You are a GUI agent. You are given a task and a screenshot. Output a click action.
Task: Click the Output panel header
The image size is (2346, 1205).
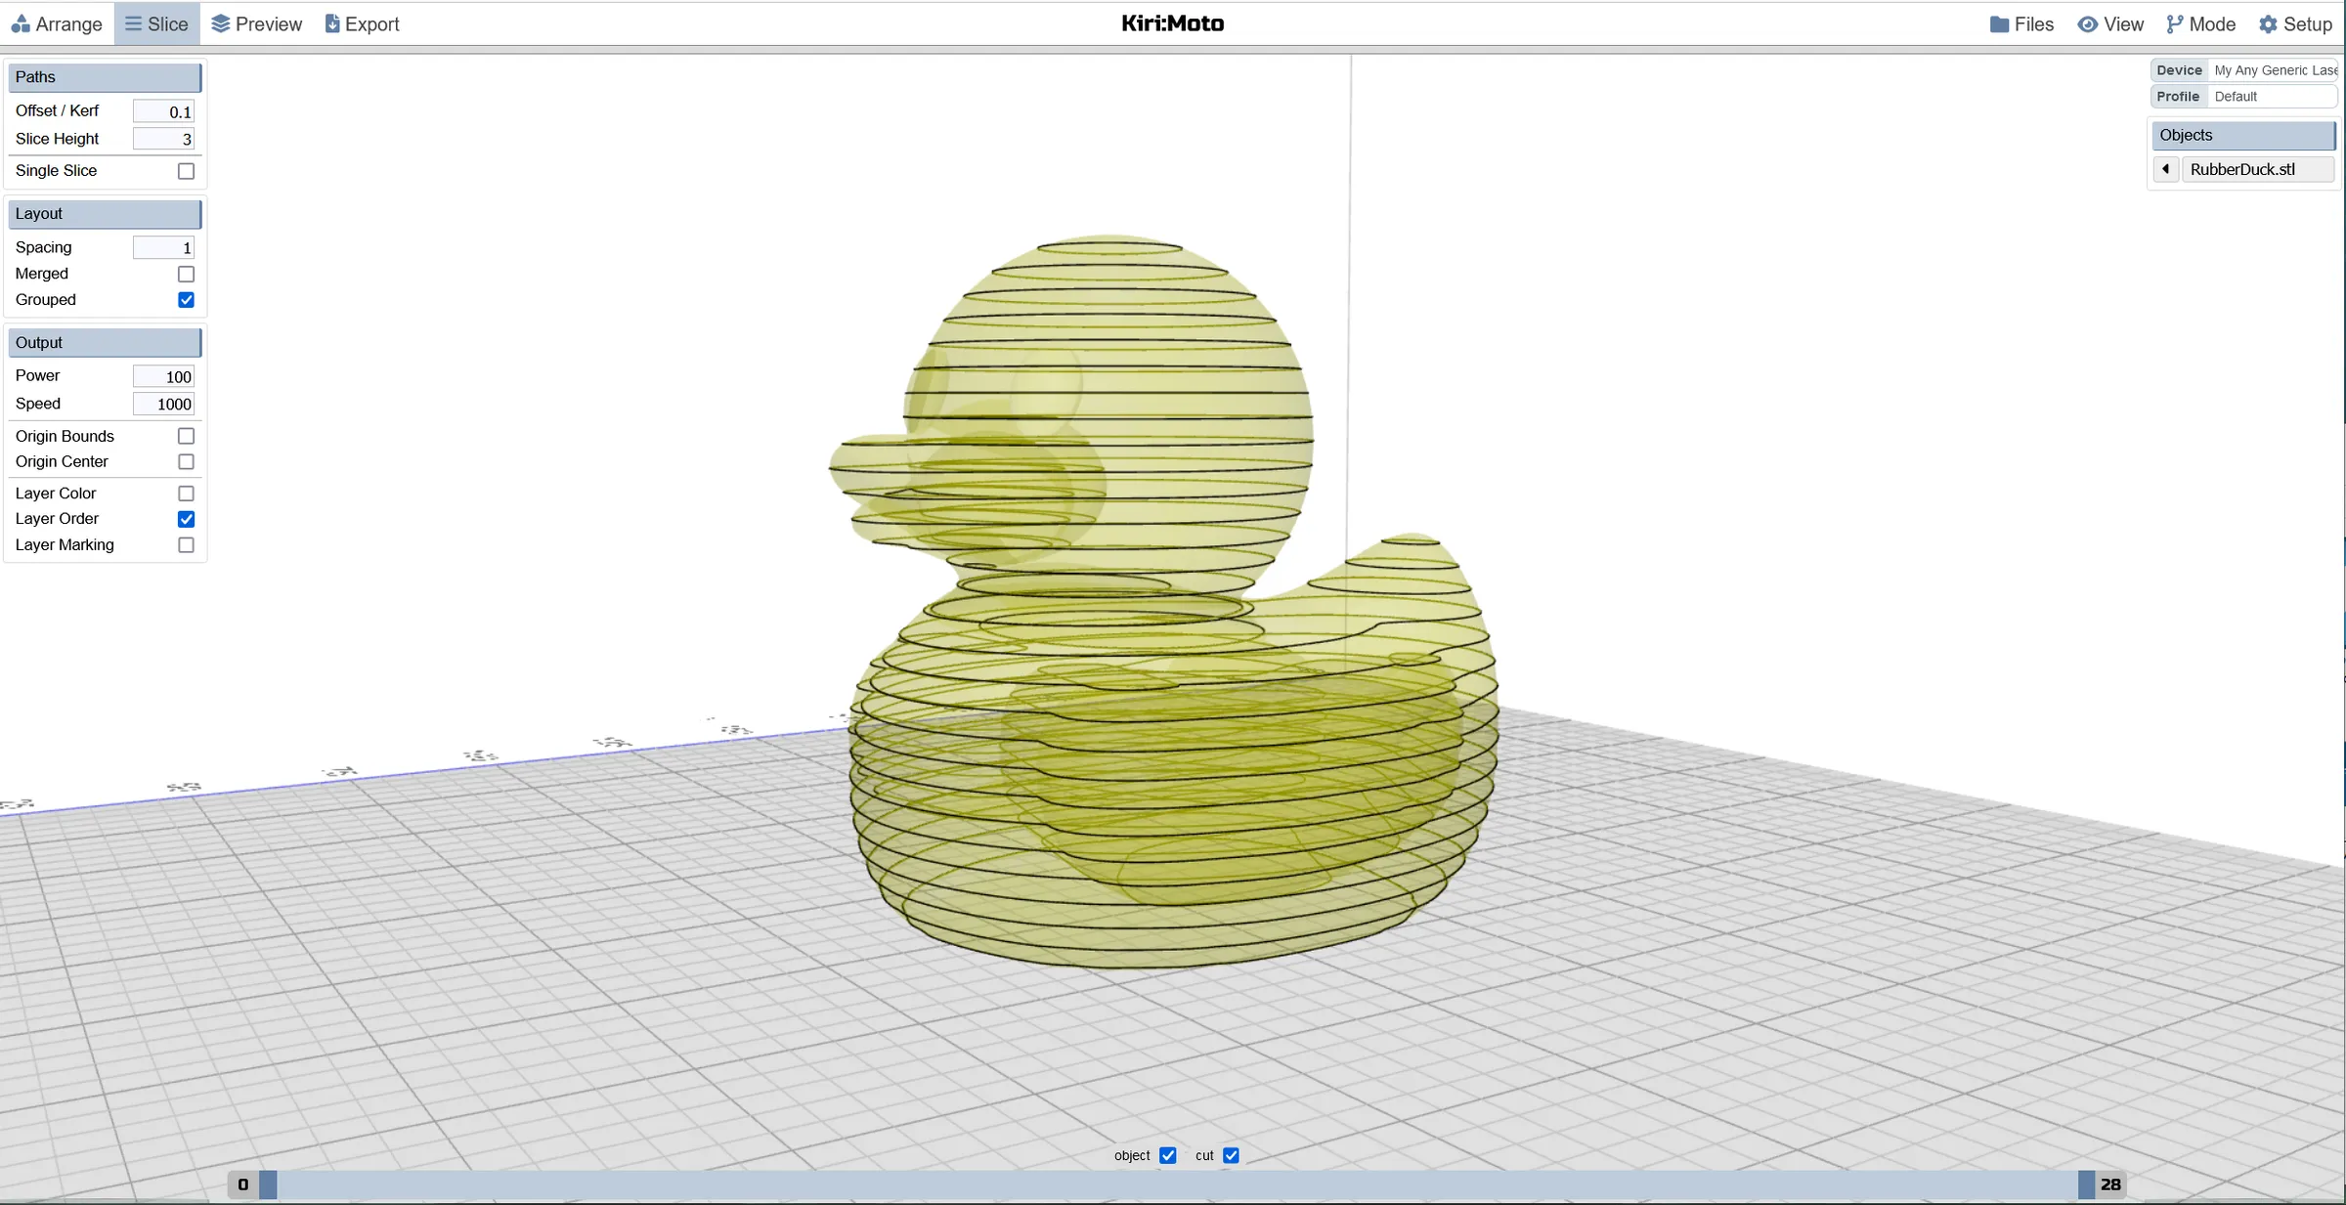coord(105,342)
